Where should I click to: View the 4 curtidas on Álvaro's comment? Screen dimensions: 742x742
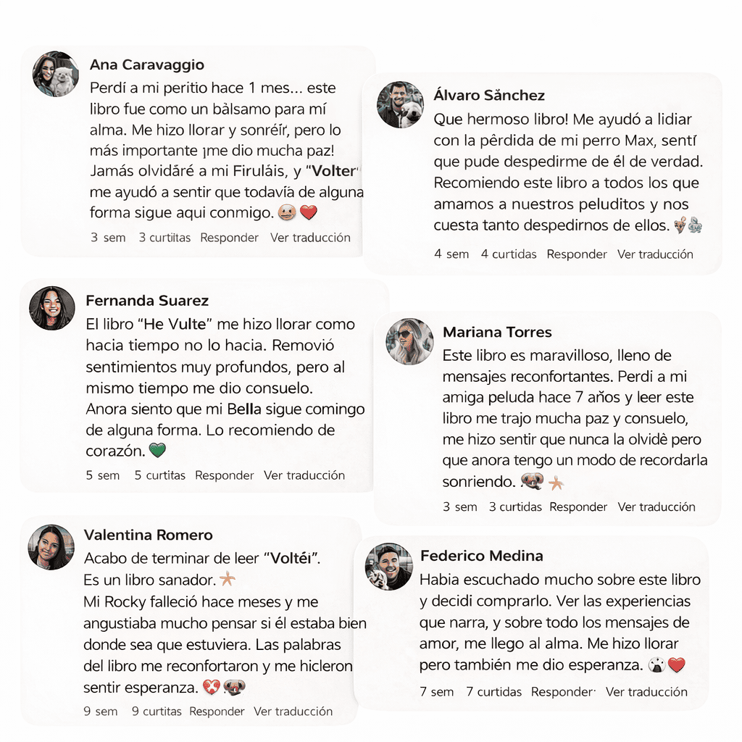(509, 254)
